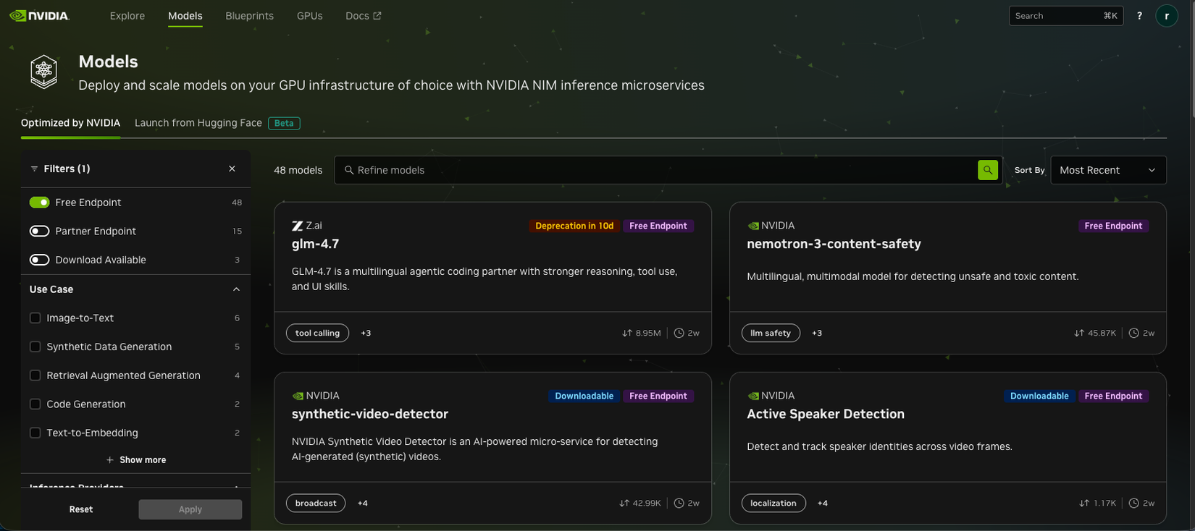Viewport: 1195px width, 531px height.
Task: Click the NVIDIA logo
Action: click(39, 15)
